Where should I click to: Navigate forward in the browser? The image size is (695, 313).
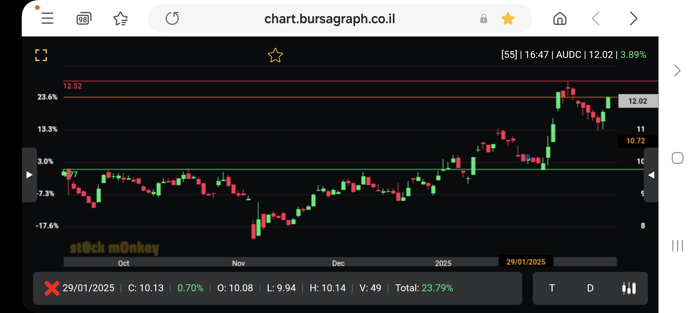(633, 19)
